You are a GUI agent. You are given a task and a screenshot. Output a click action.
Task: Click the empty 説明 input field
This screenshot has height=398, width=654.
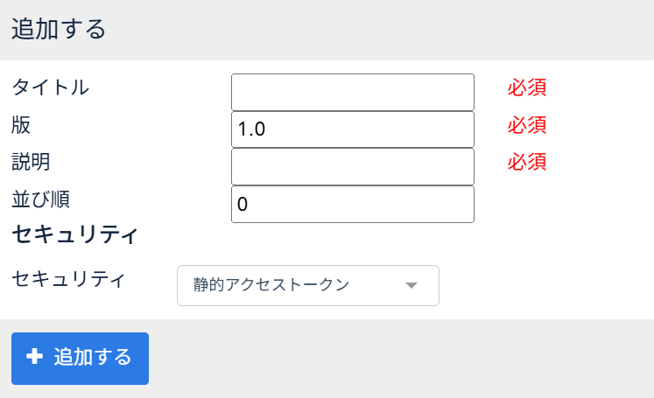point(352,166)
